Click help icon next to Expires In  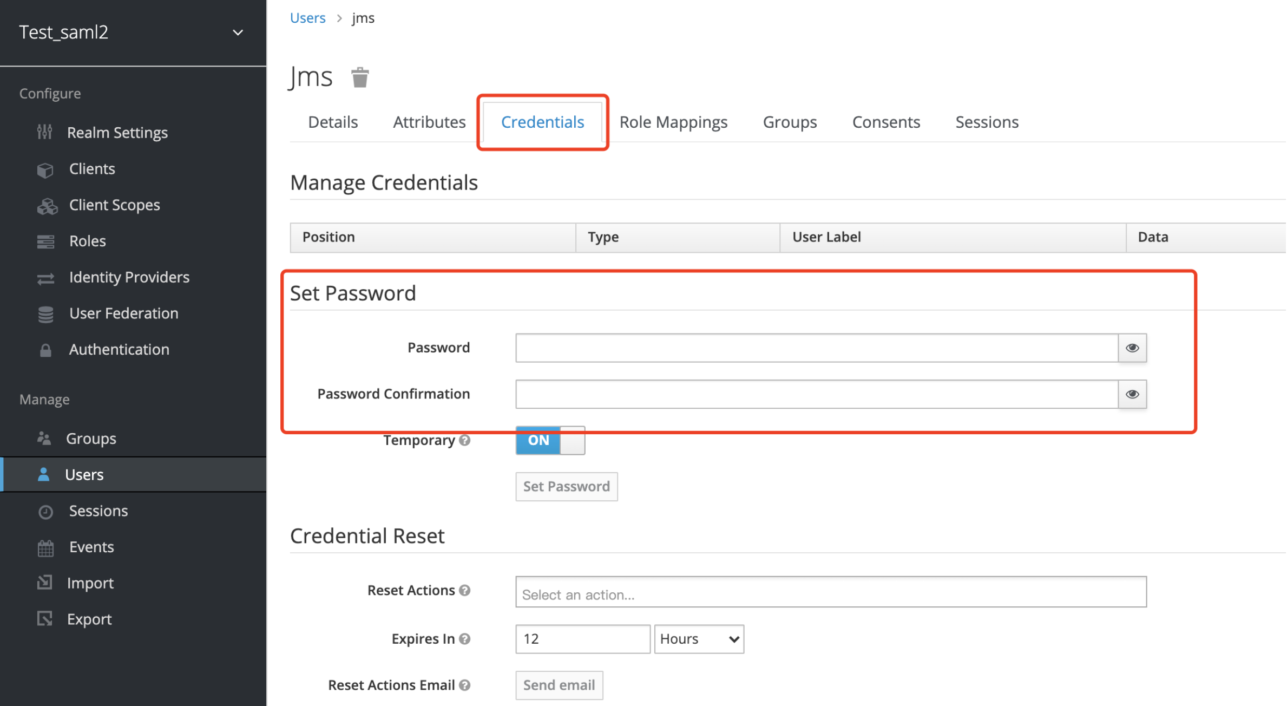tap(464, 639)
